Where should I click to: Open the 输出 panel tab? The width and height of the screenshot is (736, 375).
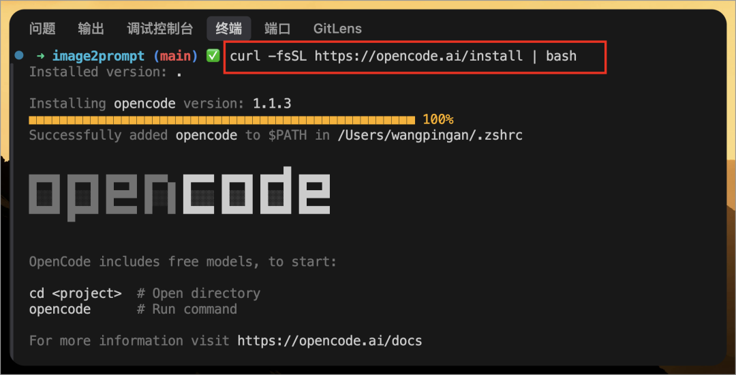click(x=91, y=29)
